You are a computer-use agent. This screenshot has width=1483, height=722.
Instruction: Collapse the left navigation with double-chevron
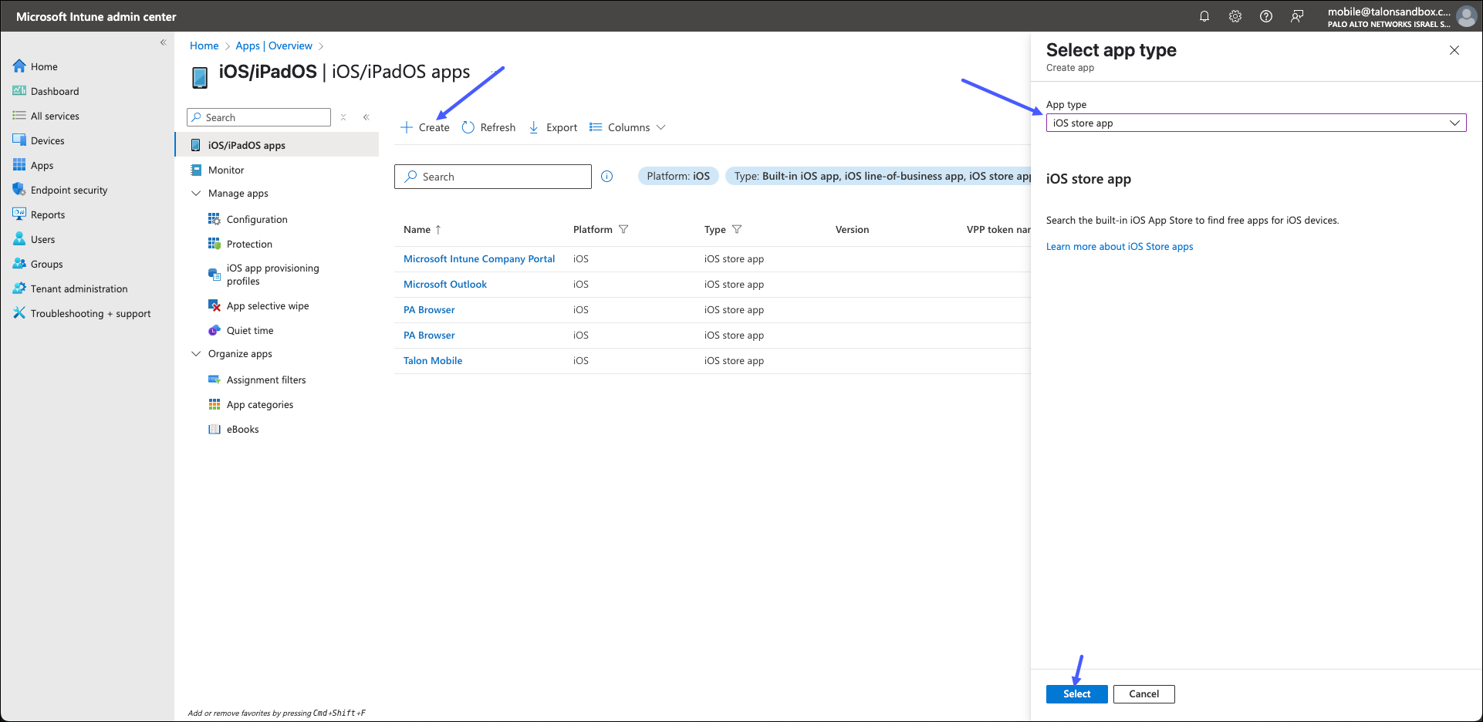tap(163, 42)
